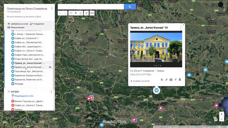Click the blue book marker under popup
This screenshot has width=228, height=128.
coord(156,90)
